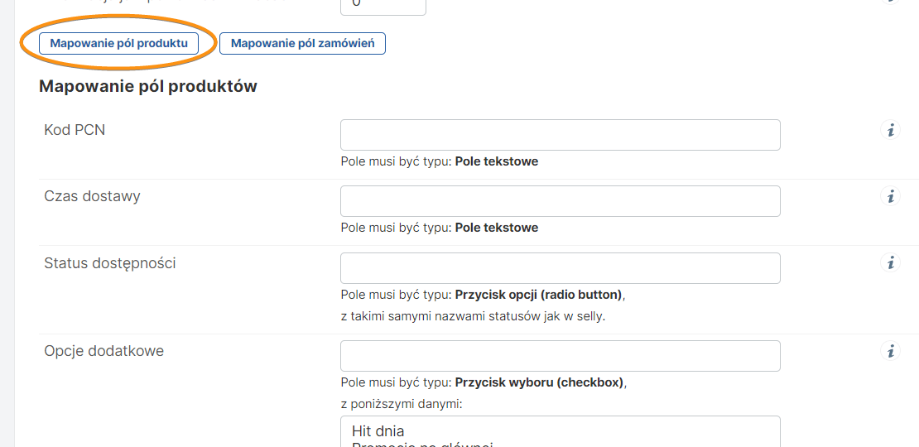919x447 pixels.
Task: Open the Mapowanie pól zamówień tab
Action: 302,43
